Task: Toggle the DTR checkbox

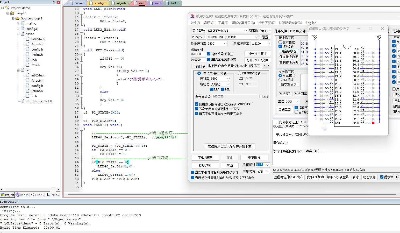Action: (x=223, y=89)
